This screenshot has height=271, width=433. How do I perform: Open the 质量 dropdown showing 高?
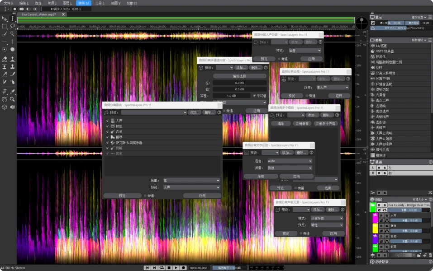(191, 180)
